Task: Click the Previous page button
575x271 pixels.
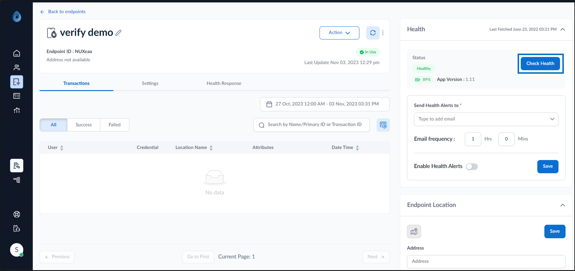Action: (57, 257)
